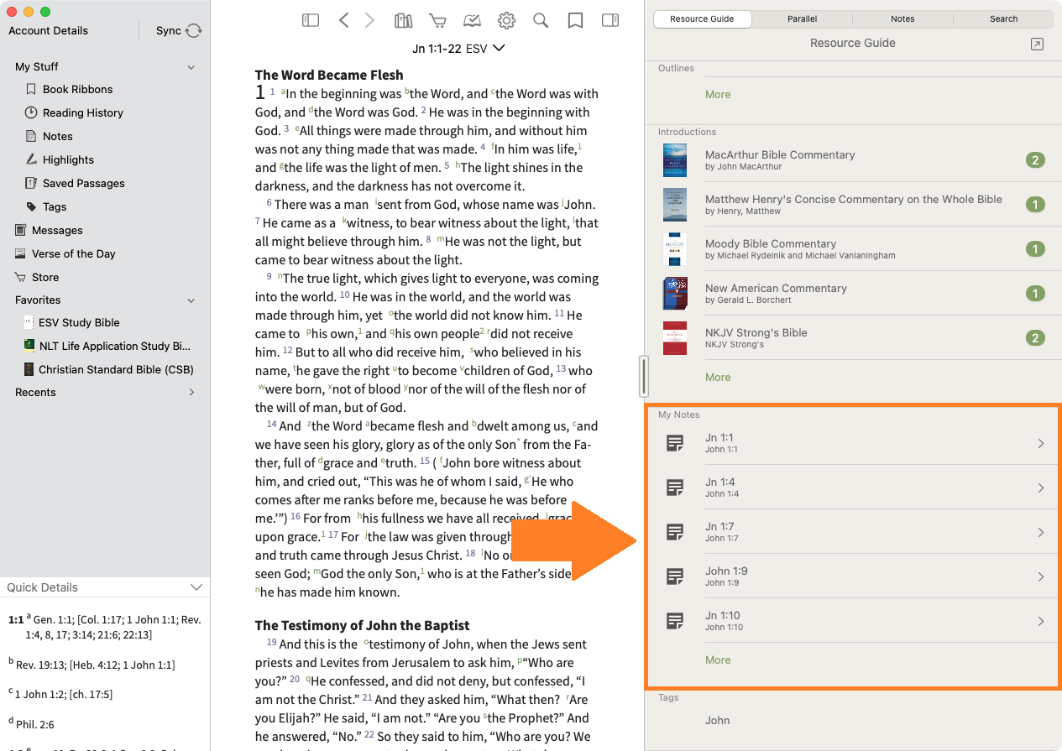
Task: Click heading The Testimony of John the Baptist
Action: pyautogui.click(x=362, y=625)
